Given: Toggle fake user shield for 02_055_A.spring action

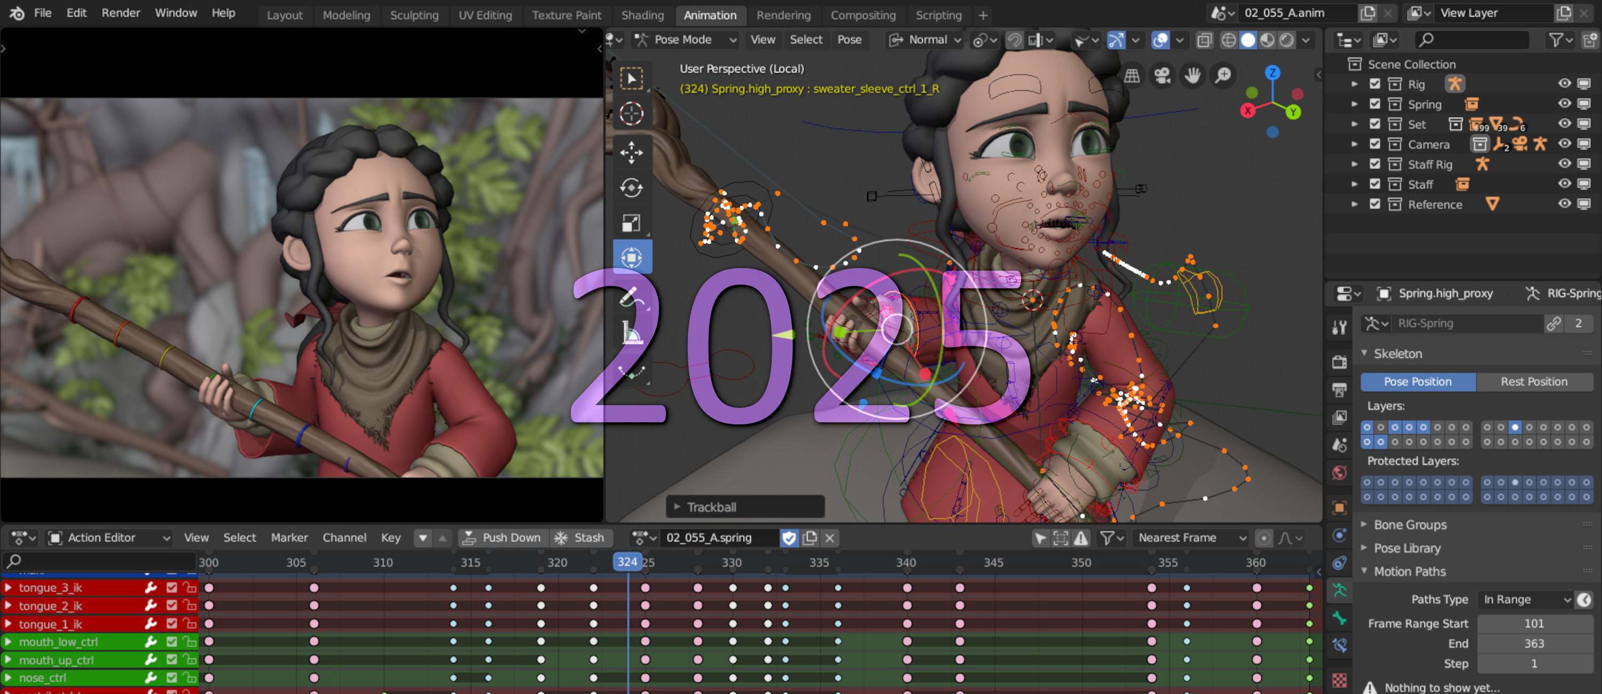Looking at the screenshot, I should tap(789, 538).
